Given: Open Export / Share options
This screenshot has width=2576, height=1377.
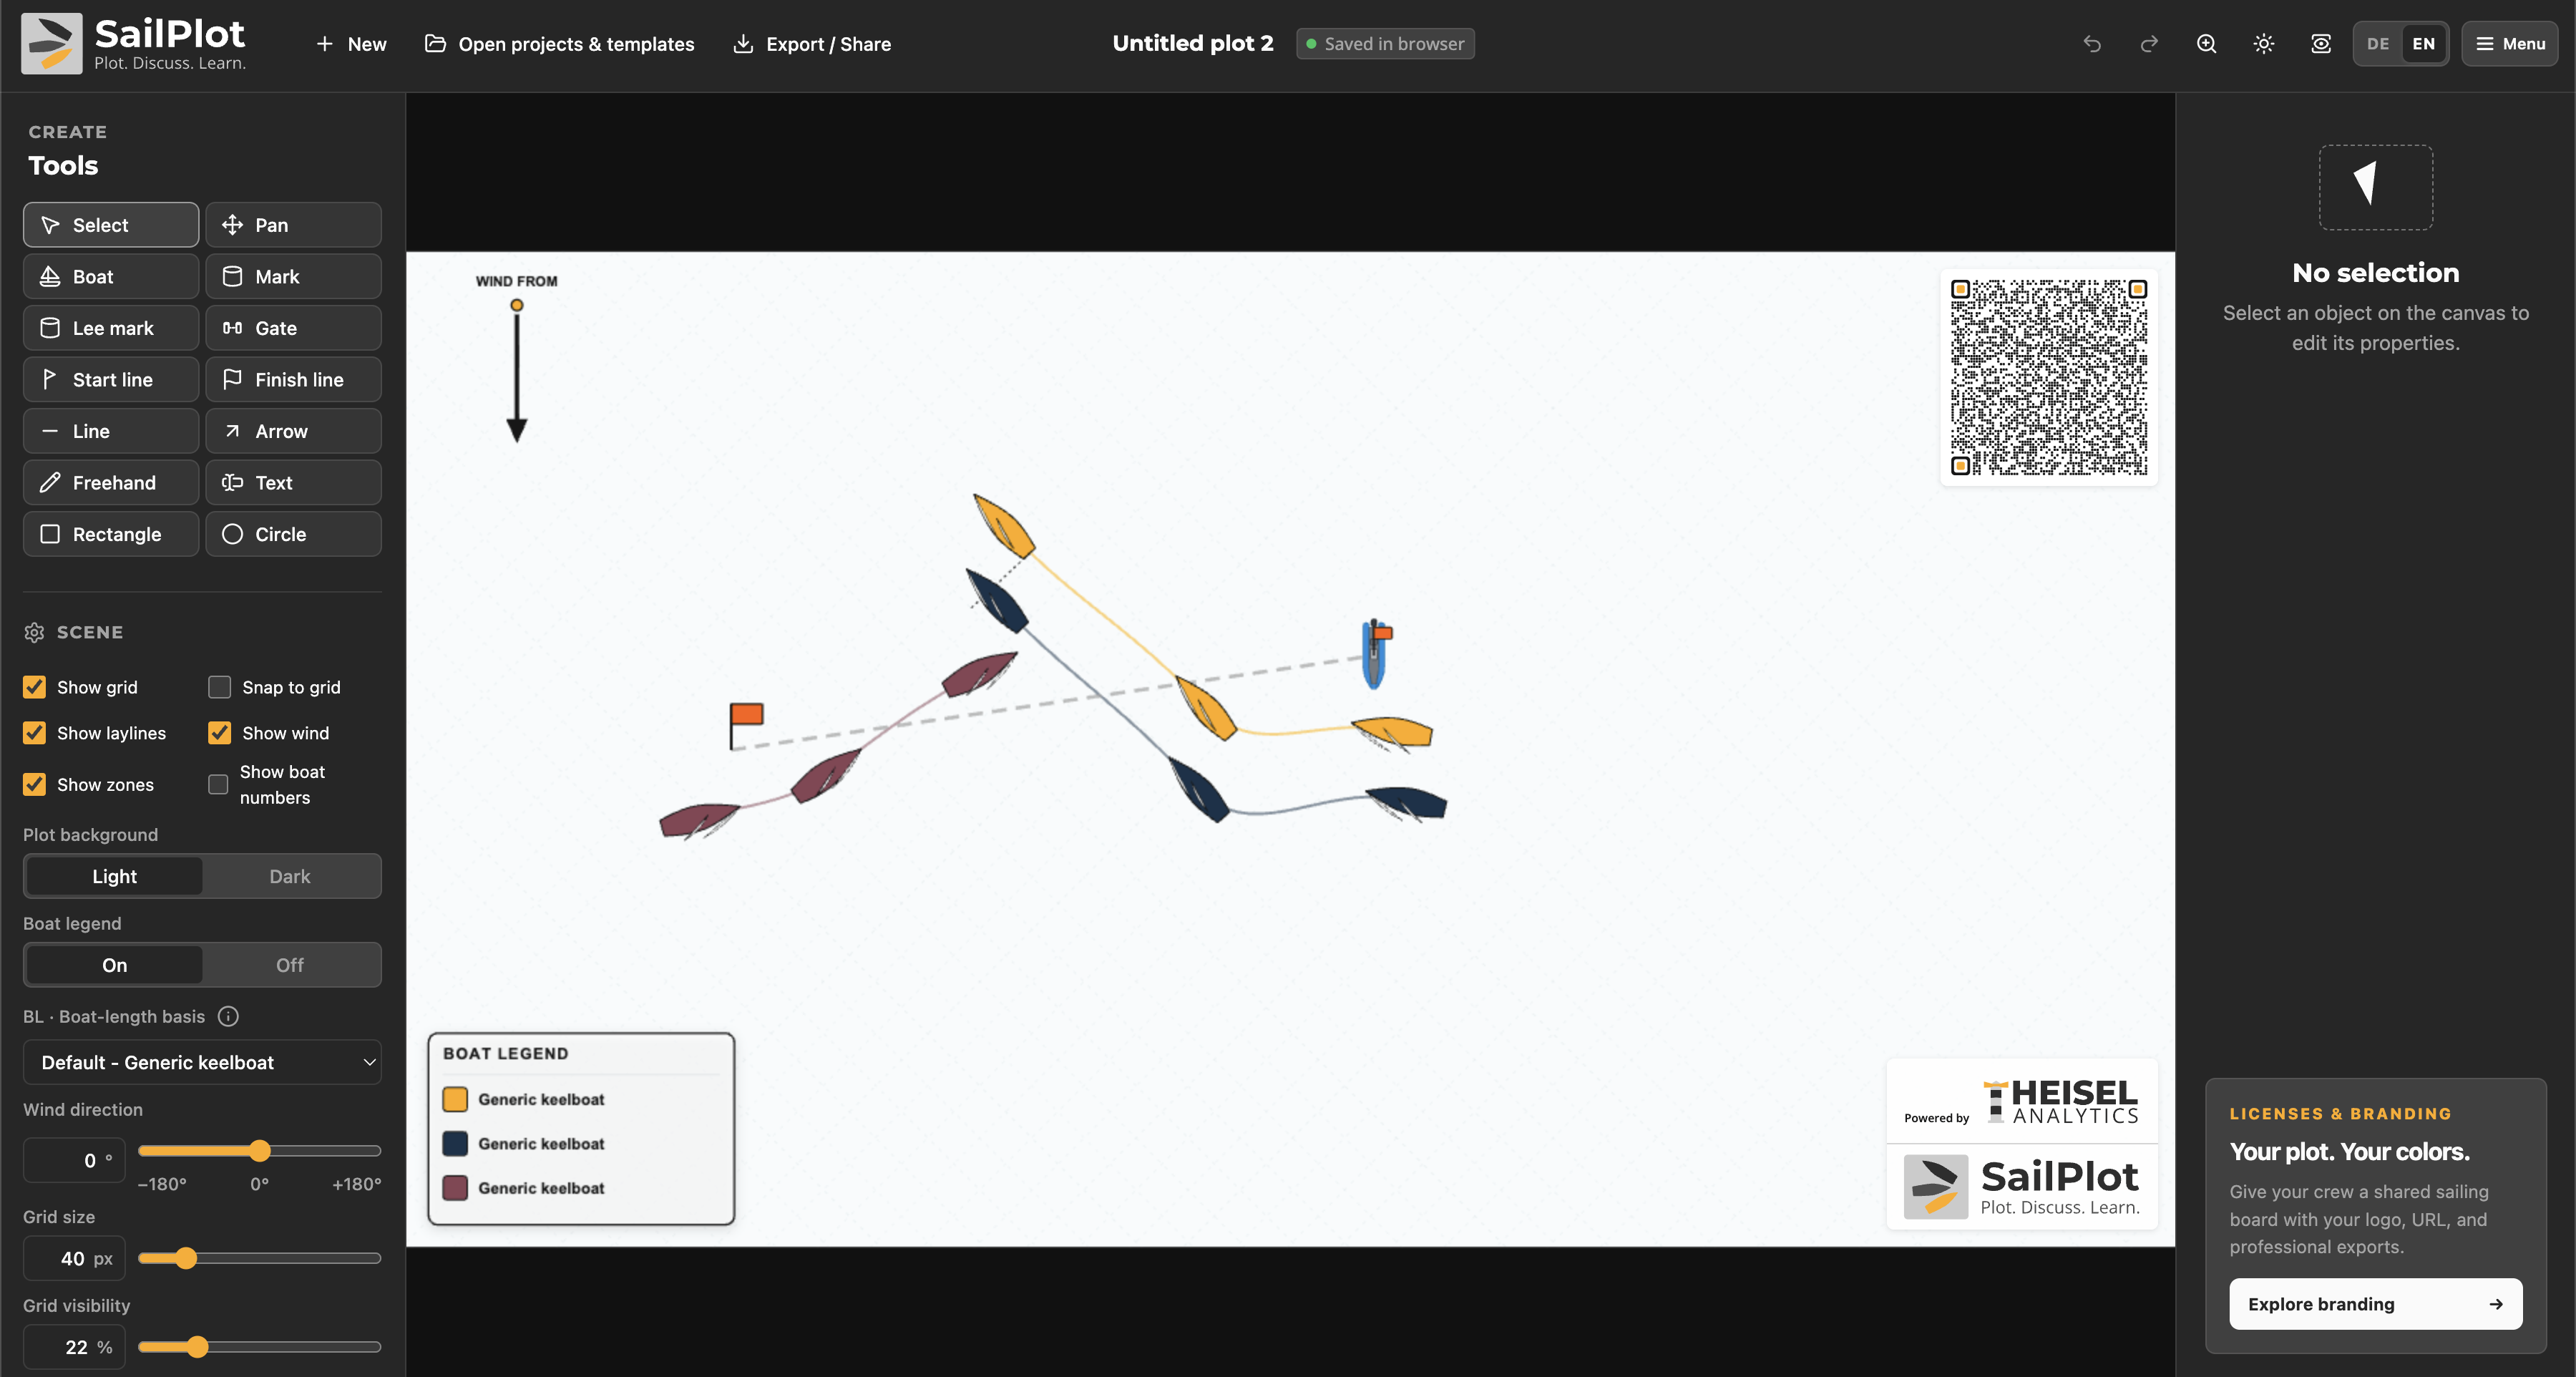Looking at the screenshot, I should 811,44.
